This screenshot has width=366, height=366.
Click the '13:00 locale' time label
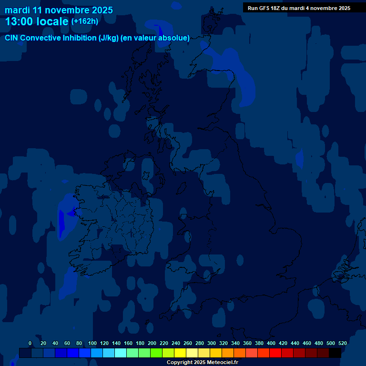pos(37,21)
